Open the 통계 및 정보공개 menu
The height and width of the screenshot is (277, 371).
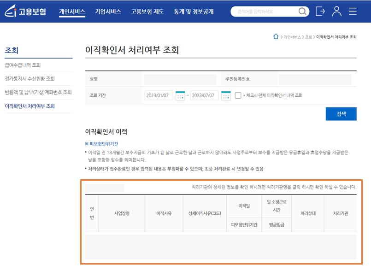click(x=192, y=12)
